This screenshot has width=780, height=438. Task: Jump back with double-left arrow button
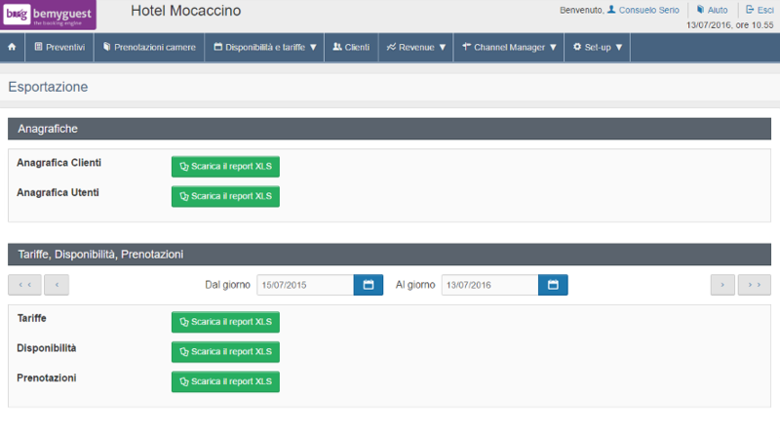[24, 285]
